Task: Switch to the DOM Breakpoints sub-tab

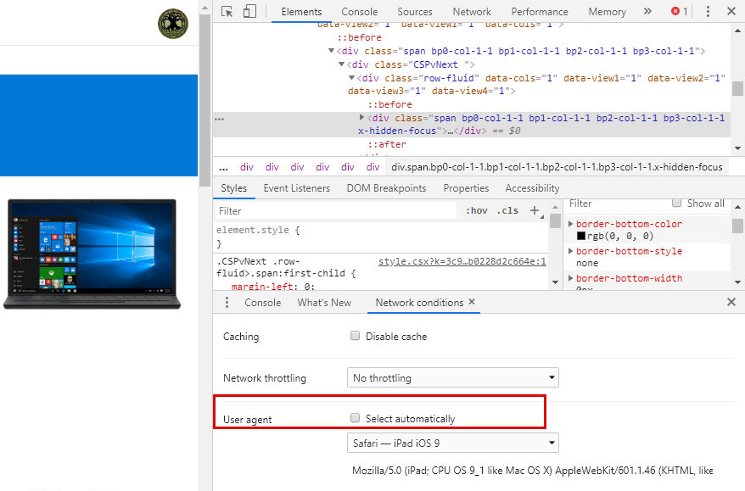Action: 386,188
